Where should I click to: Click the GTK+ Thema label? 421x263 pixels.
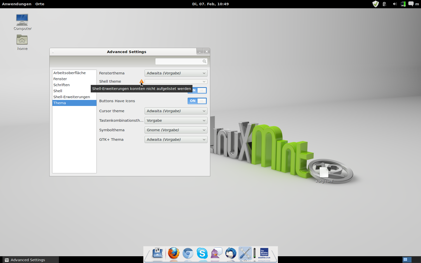[x=111, y=140]
